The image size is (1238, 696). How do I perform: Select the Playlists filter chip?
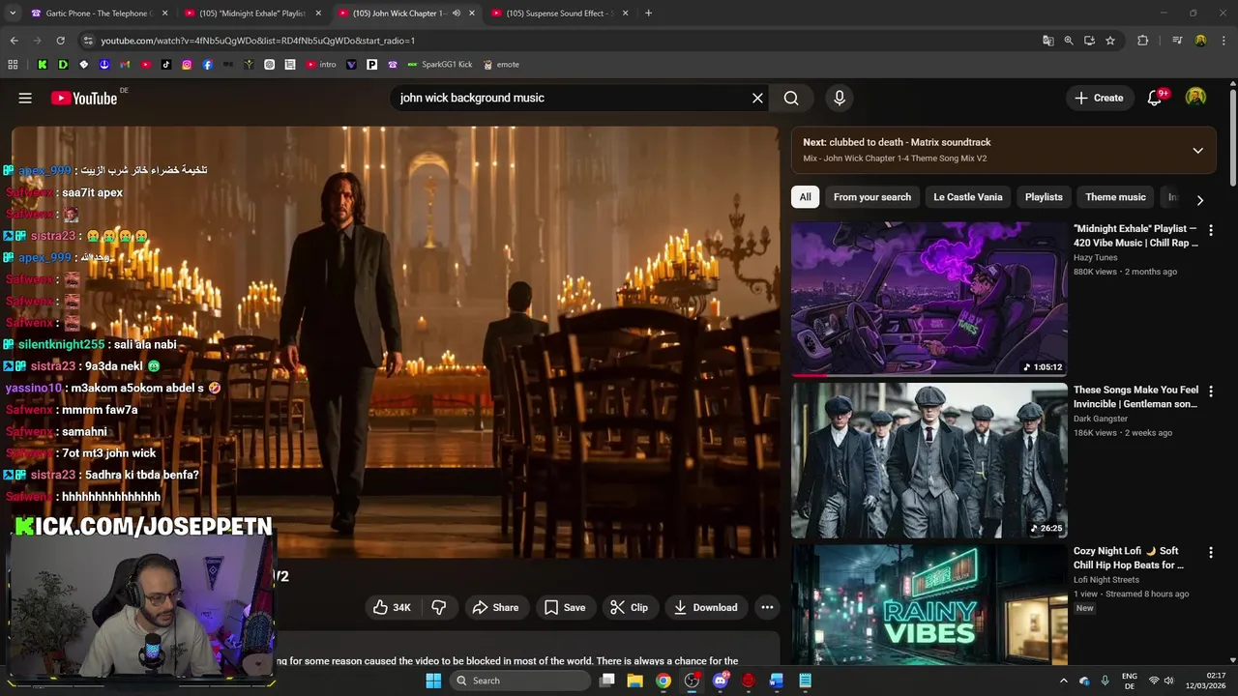tap(1044, 197)
